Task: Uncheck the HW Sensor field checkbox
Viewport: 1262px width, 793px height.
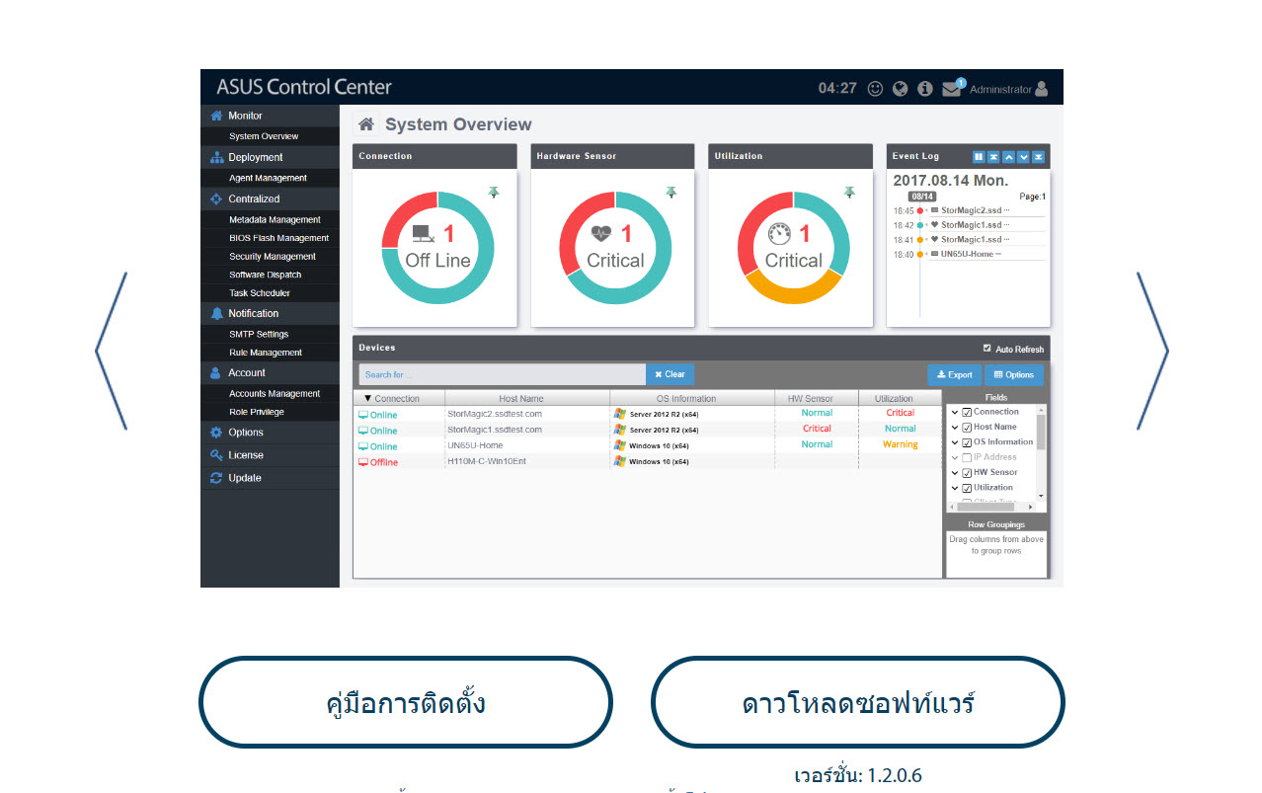Action: point(967,473)
